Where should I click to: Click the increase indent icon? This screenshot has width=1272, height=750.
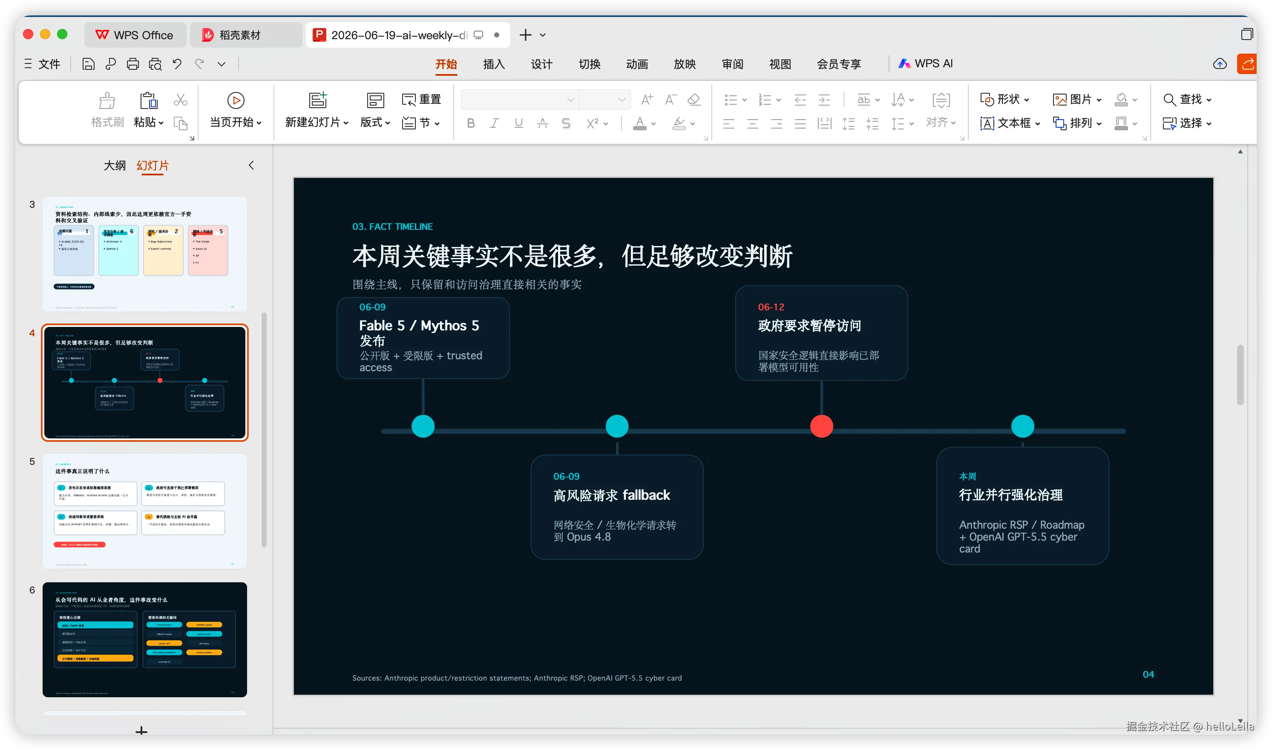click(824, 100)
